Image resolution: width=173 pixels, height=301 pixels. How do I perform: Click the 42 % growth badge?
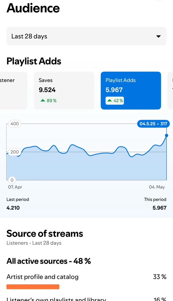[115, 101]
